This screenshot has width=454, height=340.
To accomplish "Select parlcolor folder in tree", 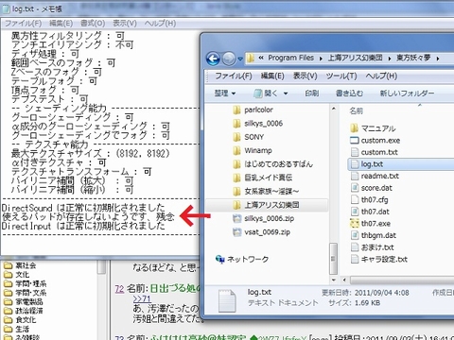I will coord(253,110).
